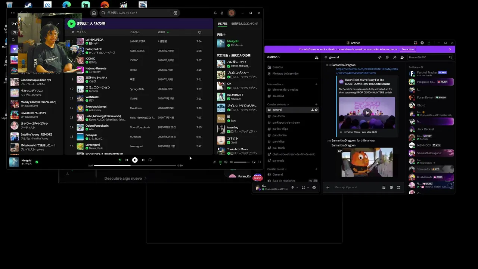The height and width of the screenshot is (269, 478).
Task: Select 次に再生 tab in Spotify
Action: tap(222, 24)
